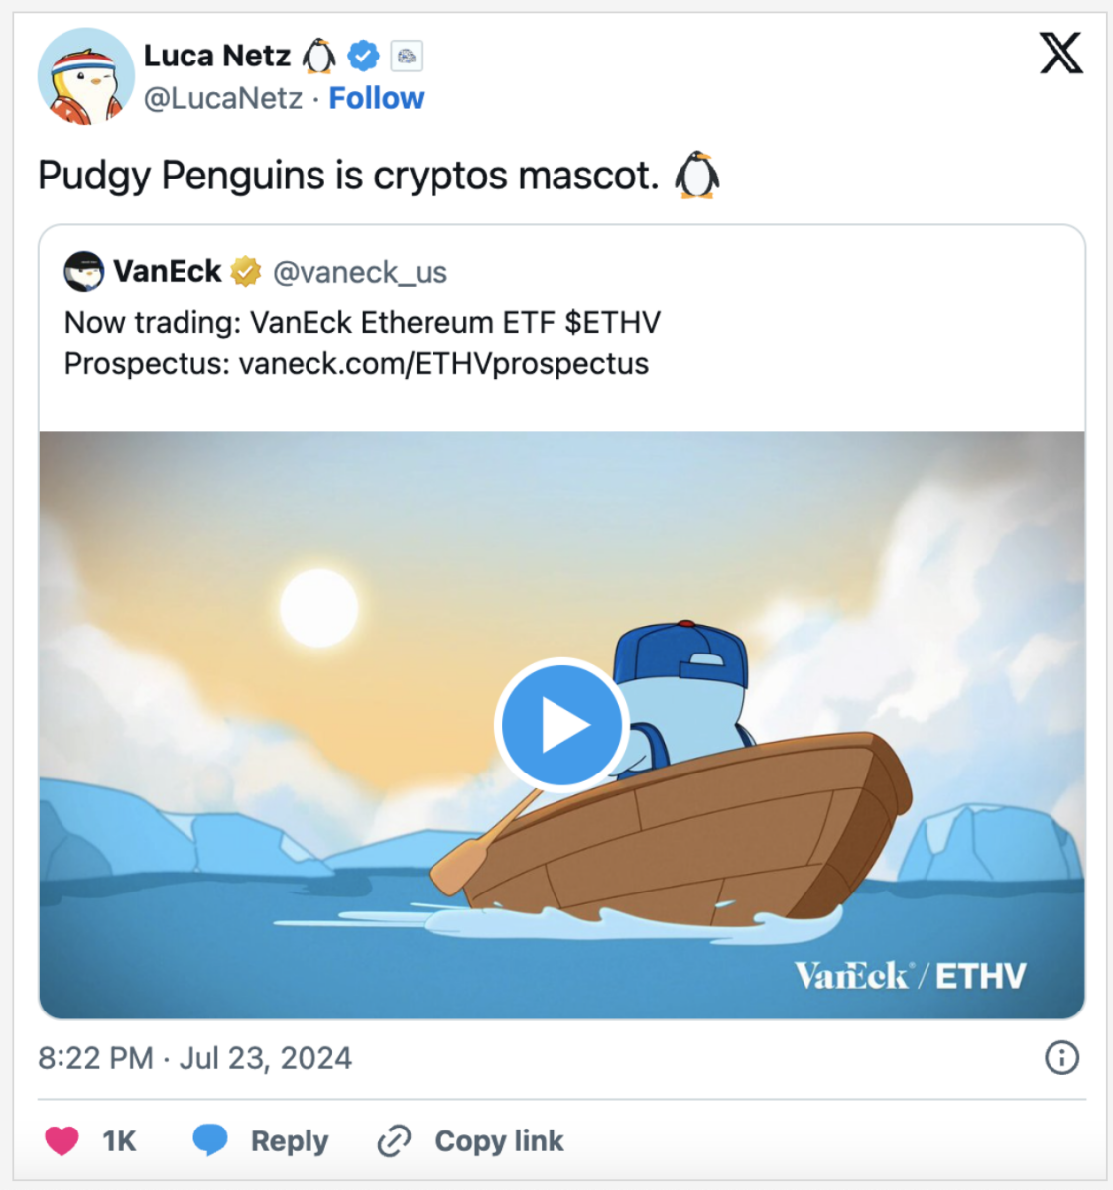Viewport: 1113px width, 1190px height.
Task: Click Luca Netz's penguin profile avatar
Action: pos(85,77)
